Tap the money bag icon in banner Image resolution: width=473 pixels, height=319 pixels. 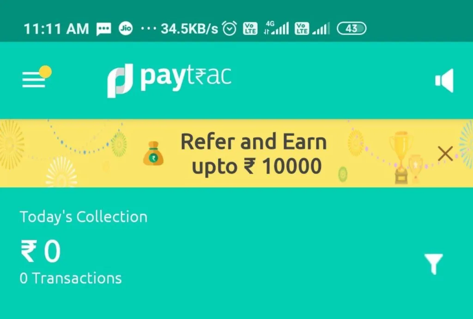[153, 153]
